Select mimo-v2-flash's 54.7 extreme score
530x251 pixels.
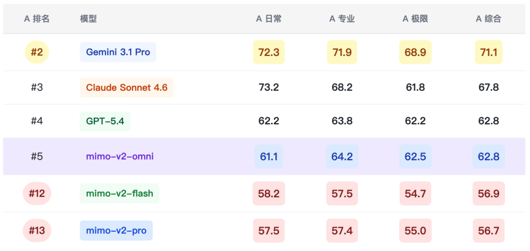415,194
